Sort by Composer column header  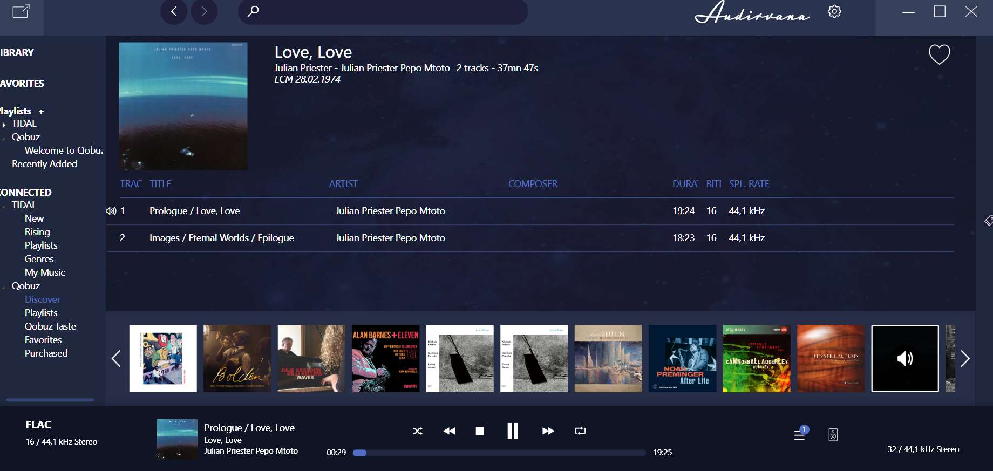(533, 184)
